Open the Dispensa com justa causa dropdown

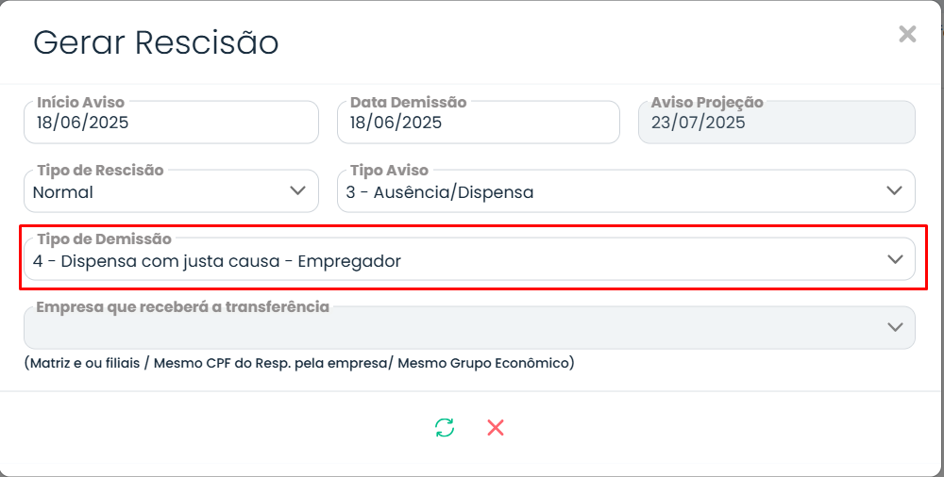click(453, 261)
